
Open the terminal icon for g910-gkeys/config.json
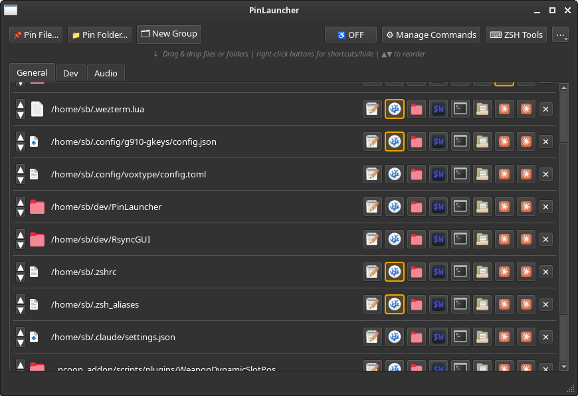tap(460, 142)
